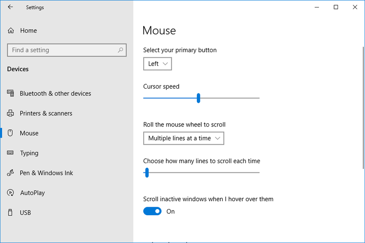
Task: Click the Cursor speed slider handle
Action: 198,98
